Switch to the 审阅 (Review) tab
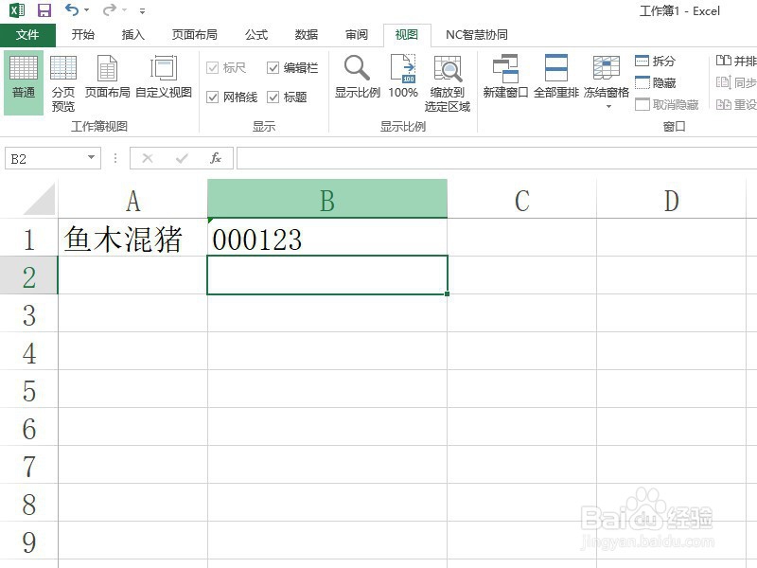Image resolution: width=757 pixels, height=568 pixels. pyautogui.click(x=356, y=34)
